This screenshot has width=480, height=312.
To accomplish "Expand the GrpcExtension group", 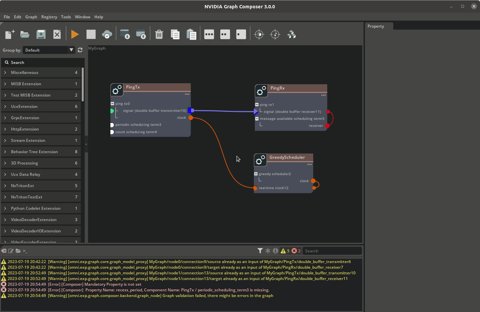I will click(41, 118).
